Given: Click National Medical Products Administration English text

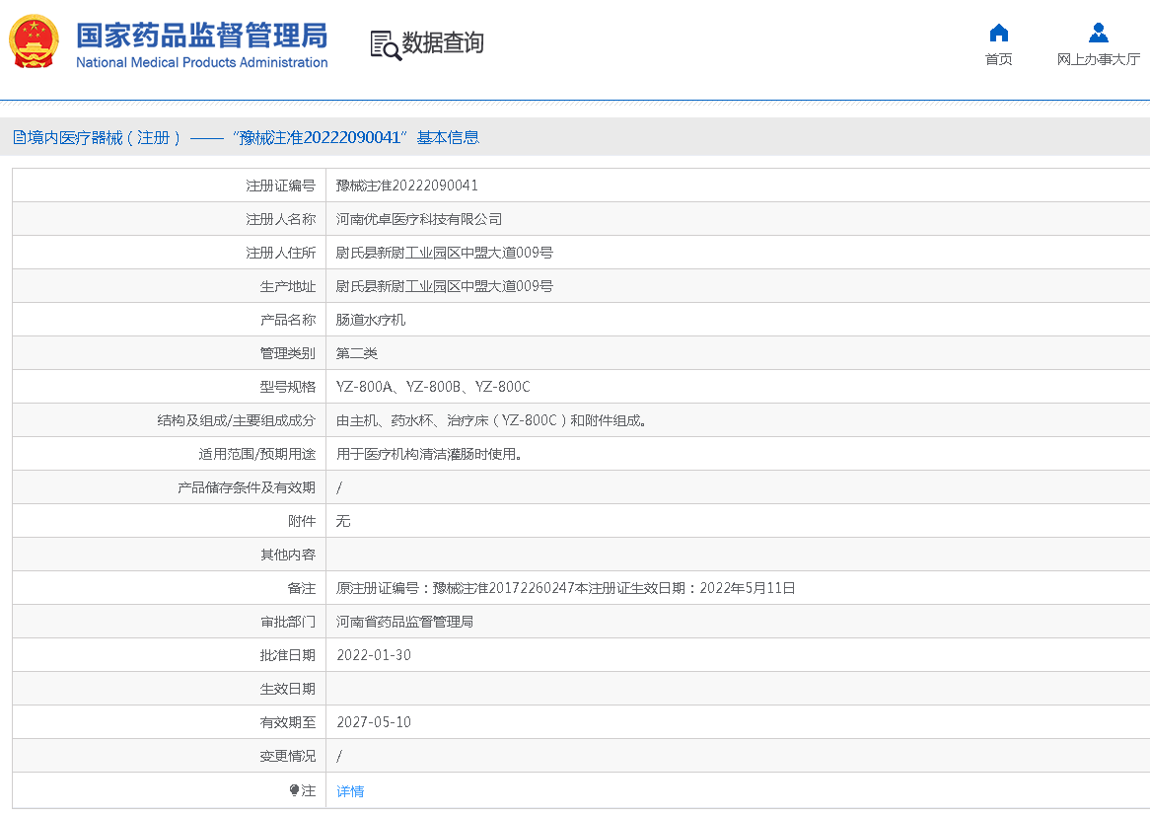Looking at the screenshot, I should coord(202,63).
